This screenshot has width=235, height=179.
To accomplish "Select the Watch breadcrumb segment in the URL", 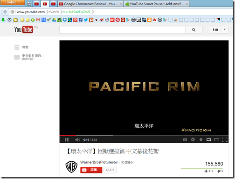I will 54,12.
